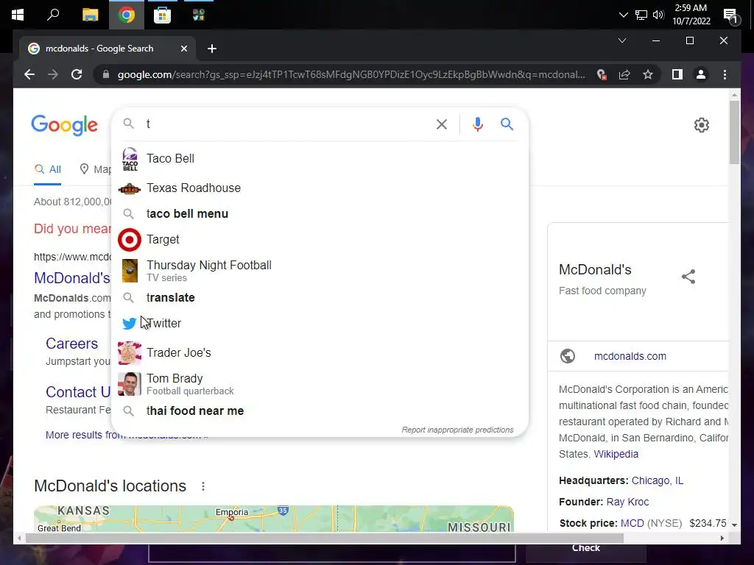
Task: Open the Chrome profile avatar
Action: [x=701, y=74]
